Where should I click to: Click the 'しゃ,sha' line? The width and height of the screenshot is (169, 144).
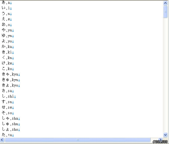[x=11, y=118]
